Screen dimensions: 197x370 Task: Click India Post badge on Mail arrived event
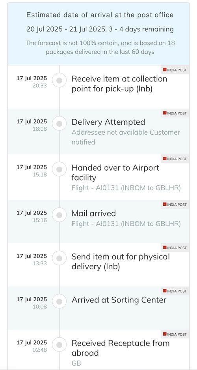[175, 205]
